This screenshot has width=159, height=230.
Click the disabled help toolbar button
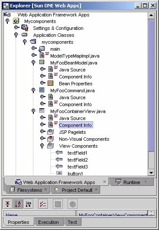point(72,204)
